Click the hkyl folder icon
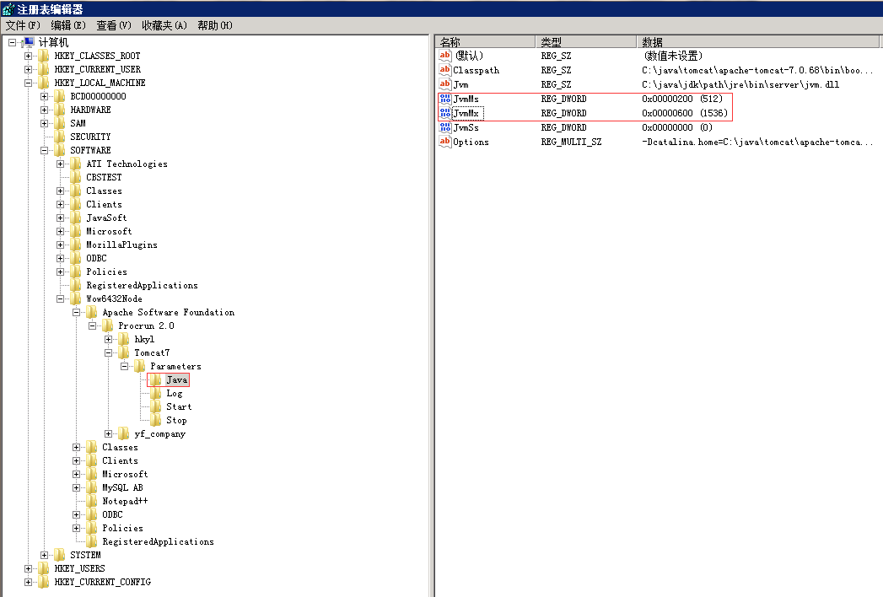The image size is (883, 597). coord(123,340)
